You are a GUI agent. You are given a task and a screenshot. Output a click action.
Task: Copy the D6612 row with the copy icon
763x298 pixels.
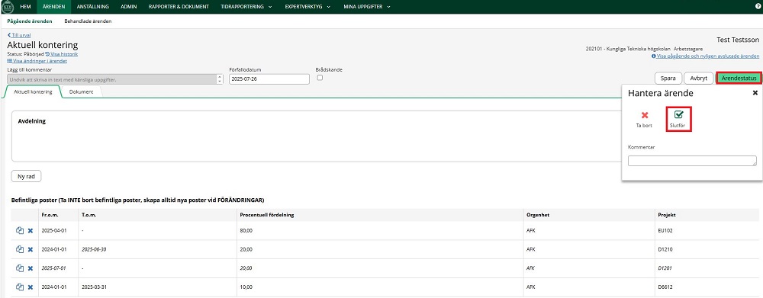coord(20,287)
